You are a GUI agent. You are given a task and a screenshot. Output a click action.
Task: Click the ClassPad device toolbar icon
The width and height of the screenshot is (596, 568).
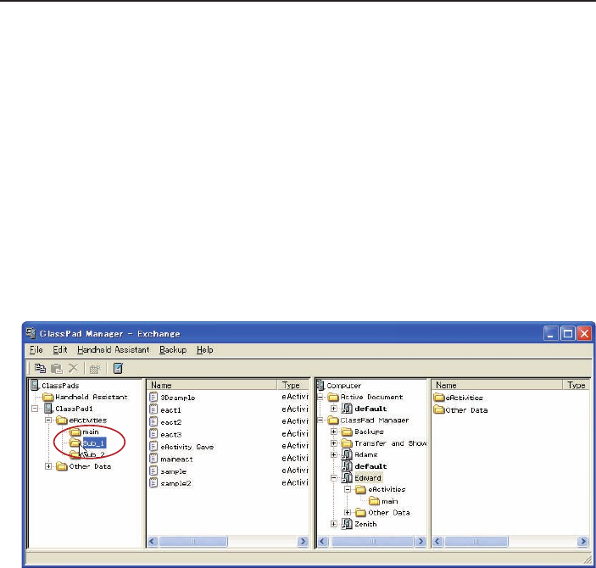click(118, 369)
